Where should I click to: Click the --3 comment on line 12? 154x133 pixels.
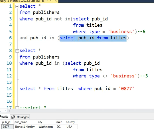(144, 76)
